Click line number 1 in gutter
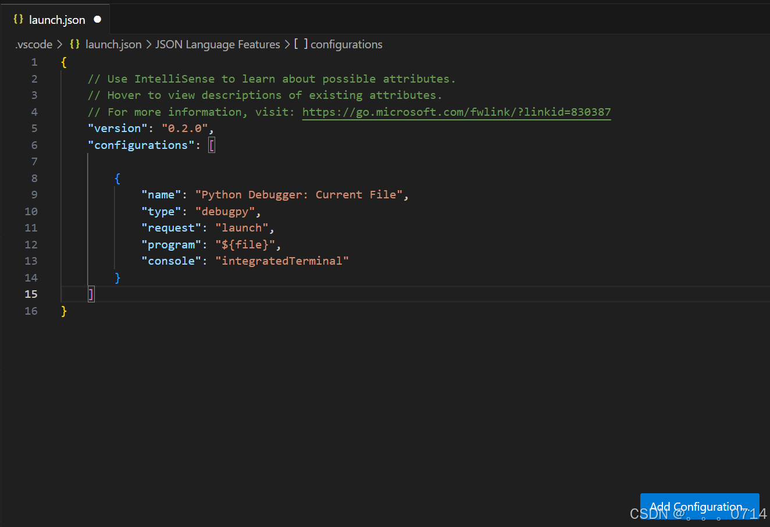Image resolution: width=770 pixels, height=527 pixels. point(34,62)
